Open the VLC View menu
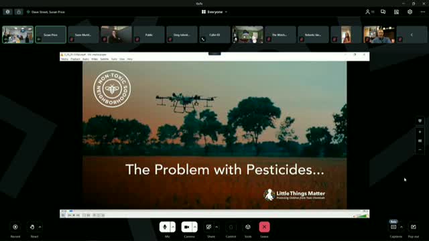 click(x=122, y=59)
